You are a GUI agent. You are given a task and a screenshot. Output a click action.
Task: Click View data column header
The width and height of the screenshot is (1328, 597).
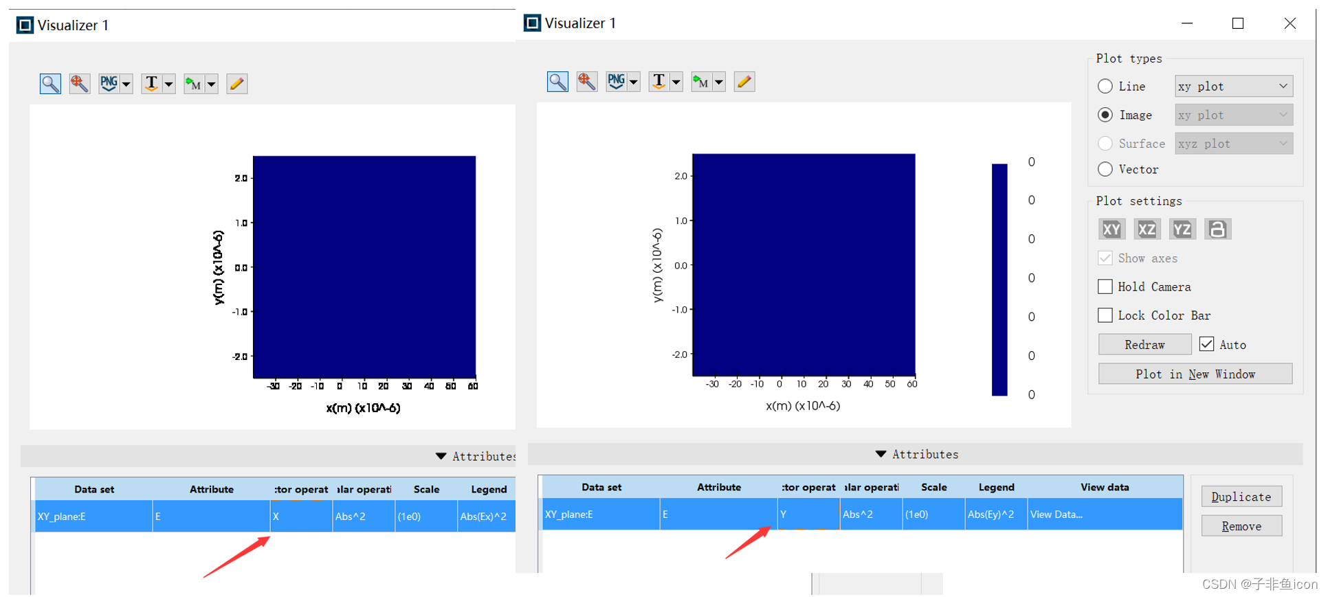coord(1105,487)
